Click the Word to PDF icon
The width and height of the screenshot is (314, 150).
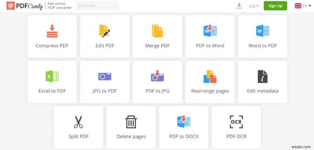pyautogui.click(x=263, y=31)
